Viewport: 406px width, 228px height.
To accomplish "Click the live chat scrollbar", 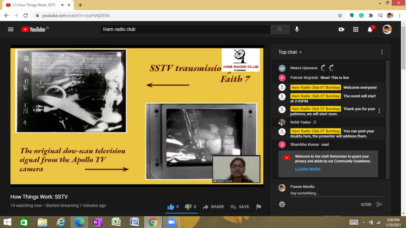I will 388,119.
